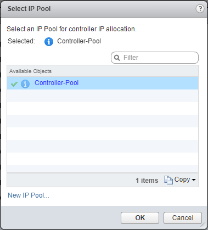Click the first empty row below Controller-Pool
Screen dimensions: 208x230
[x=103, y=96]
